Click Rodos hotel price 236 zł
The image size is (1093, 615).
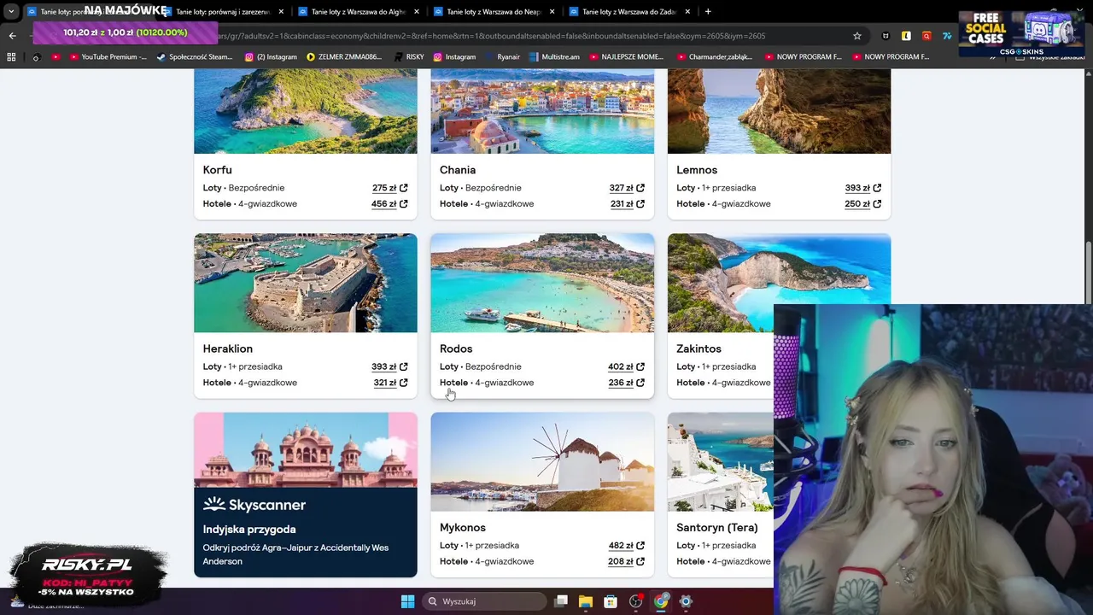pos(621,383)
